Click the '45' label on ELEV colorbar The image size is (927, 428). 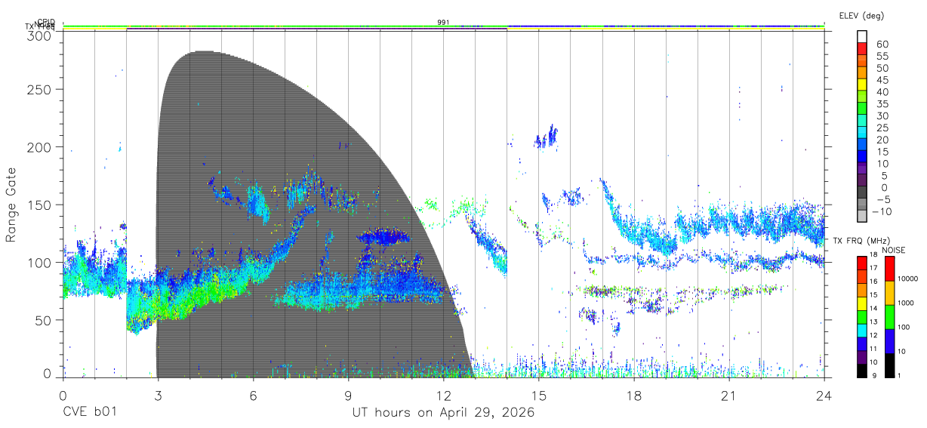point(882,80)
